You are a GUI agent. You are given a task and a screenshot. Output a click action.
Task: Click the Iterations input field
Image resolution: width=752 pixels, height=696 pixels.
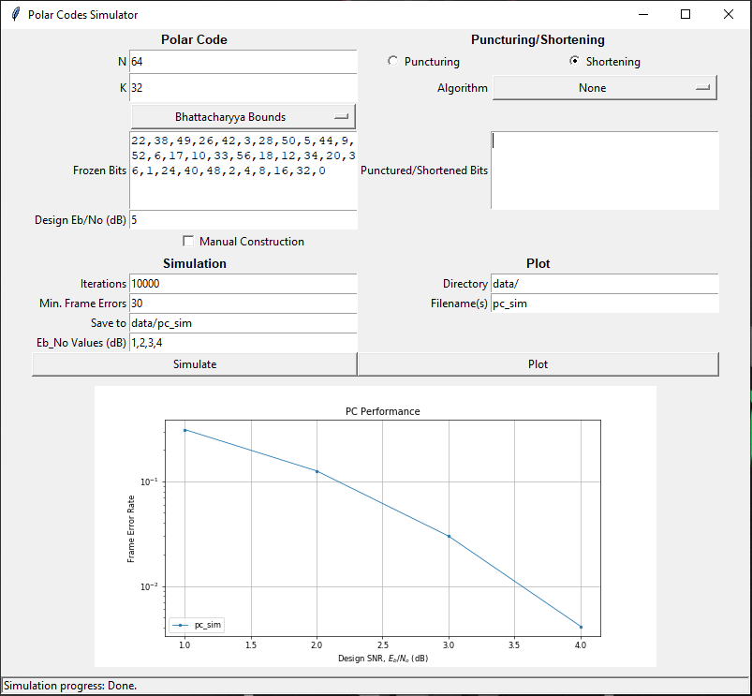pos(243,284)
